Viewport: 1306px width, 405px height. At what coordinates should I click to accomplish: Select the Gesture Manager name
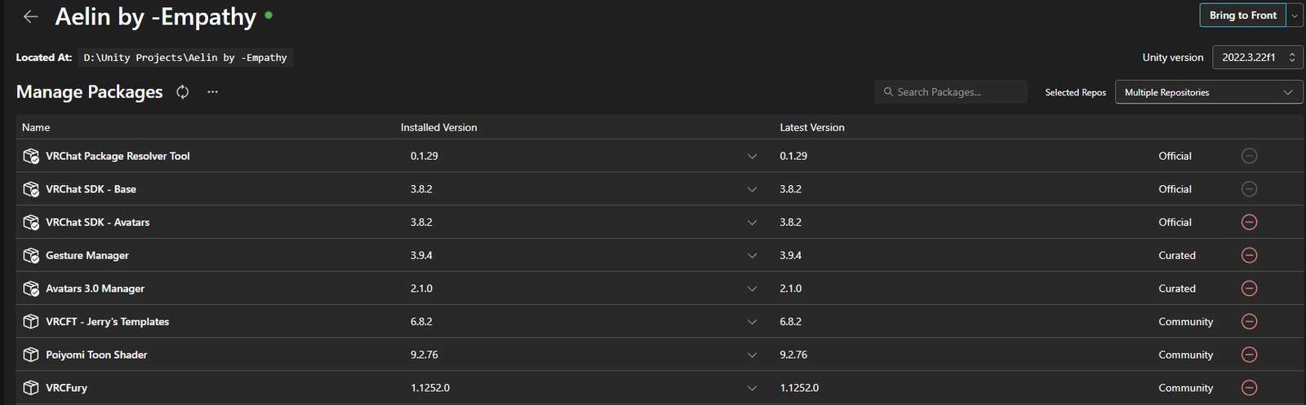87,255
